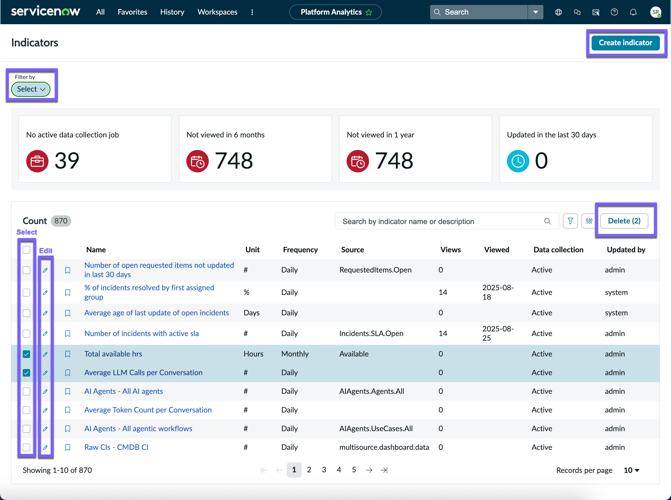671x500 pixels.
Task: Click the search magnifier in indicator search box
Action: coord(547,221)
